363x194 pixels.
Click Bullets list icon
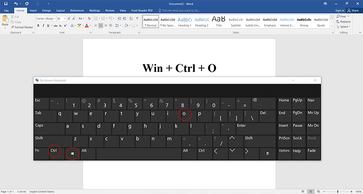[x=96, y=19]
